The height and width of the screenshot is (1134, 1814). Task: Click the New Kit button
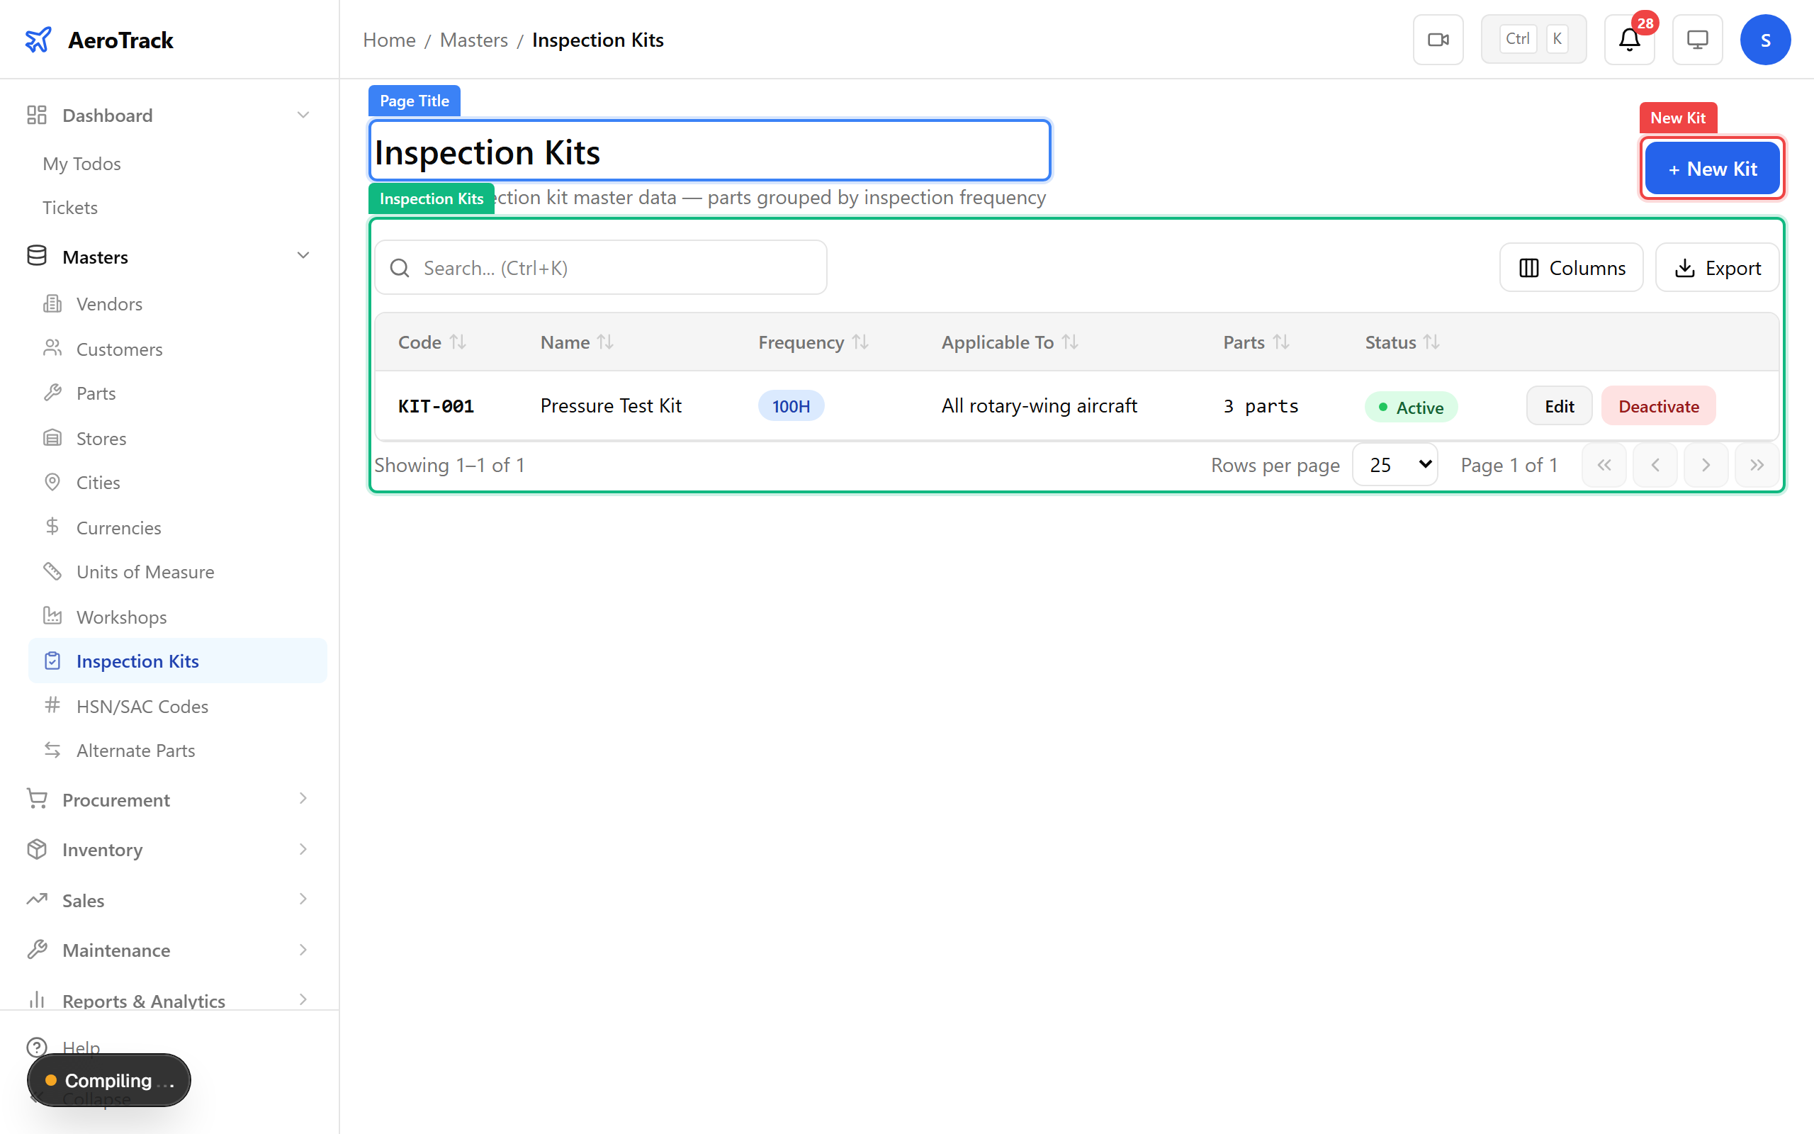coord(1712,169)
